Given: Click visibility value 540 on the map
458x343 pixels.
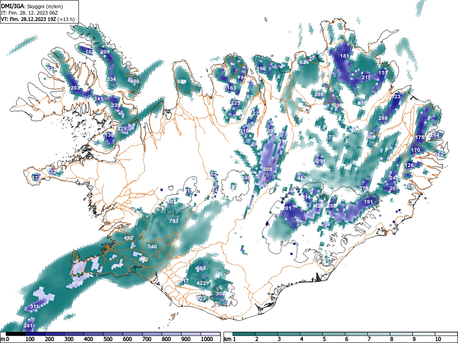Looking at the screenshot, I should [152, 247].
